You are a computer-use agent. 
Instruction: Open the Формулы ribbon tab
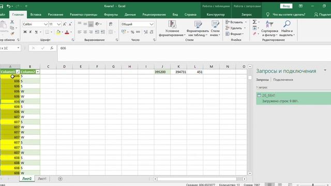(x=111, y=14)
